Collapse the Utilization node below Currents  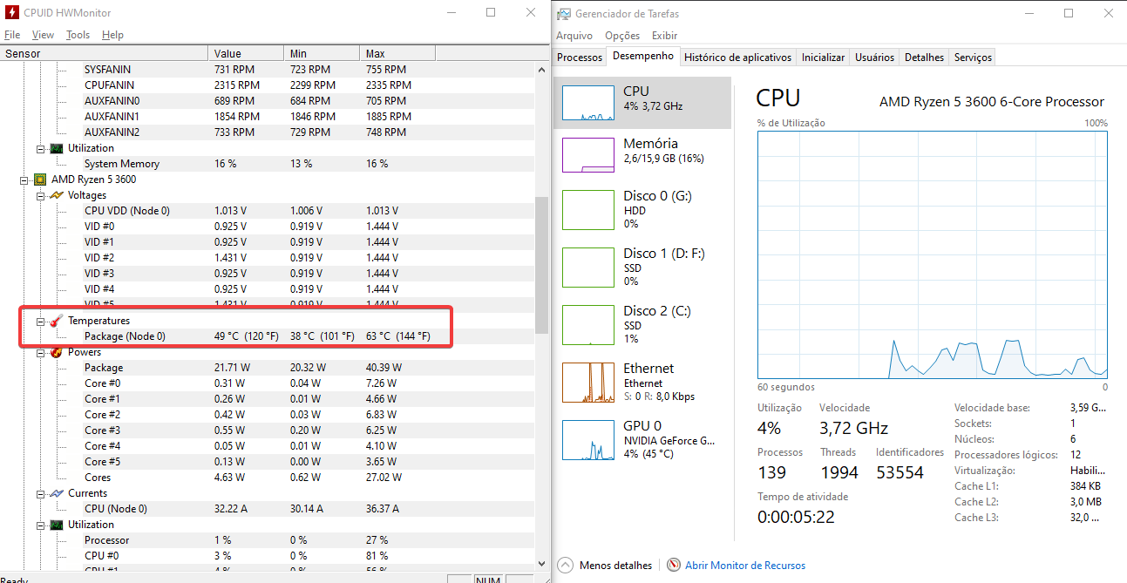41,525
